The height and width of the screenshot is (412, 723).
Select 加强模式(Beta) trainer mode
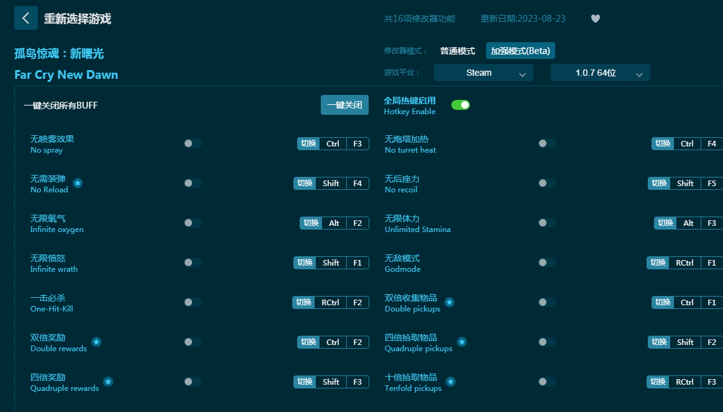520,51
